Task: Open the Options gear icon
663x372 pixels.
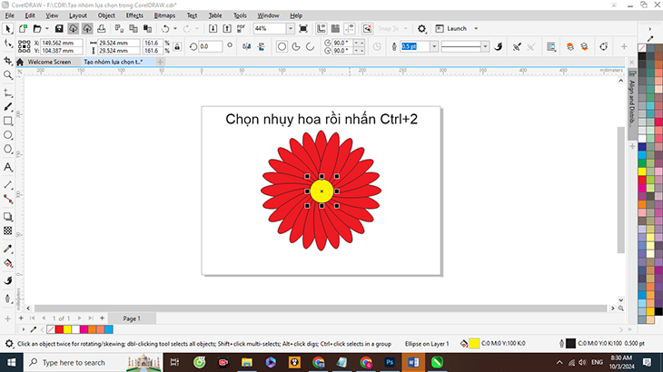Action: (x=421, y=28)
